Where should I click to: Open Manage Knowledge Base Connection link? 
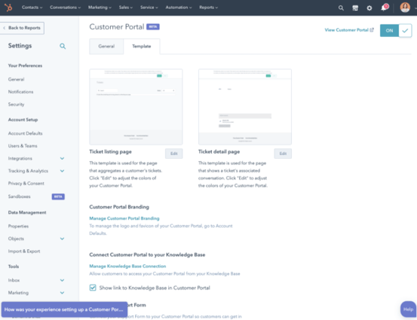[127, 266]
